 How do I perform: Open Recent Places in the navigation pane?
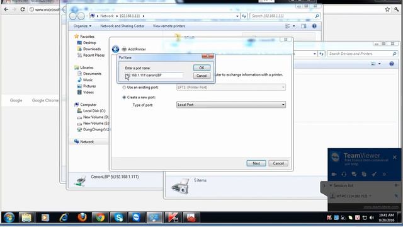coord(91,55)
